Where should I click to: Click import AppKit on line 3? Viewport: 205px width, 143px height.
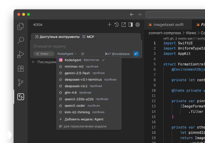click(177, 54)
